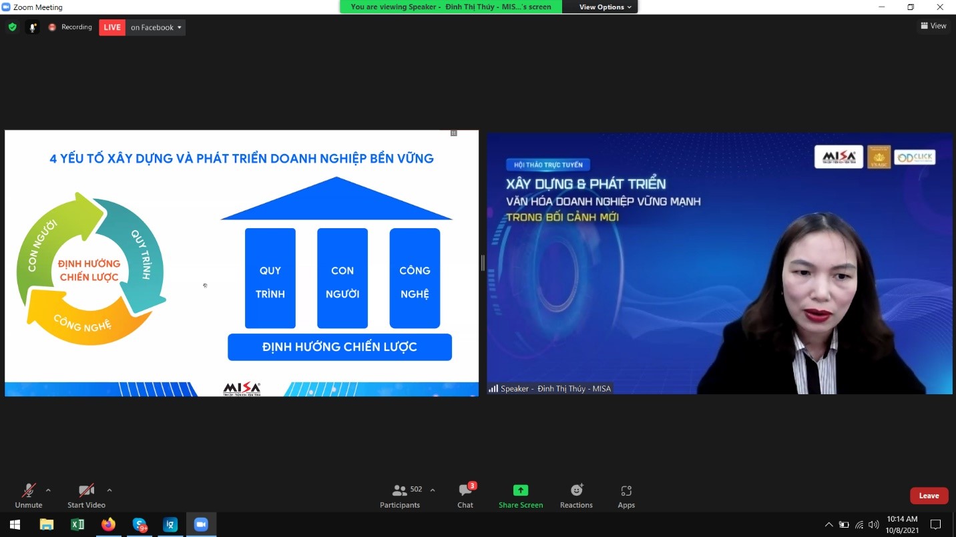Open the Reactions menu

[576, 496]
